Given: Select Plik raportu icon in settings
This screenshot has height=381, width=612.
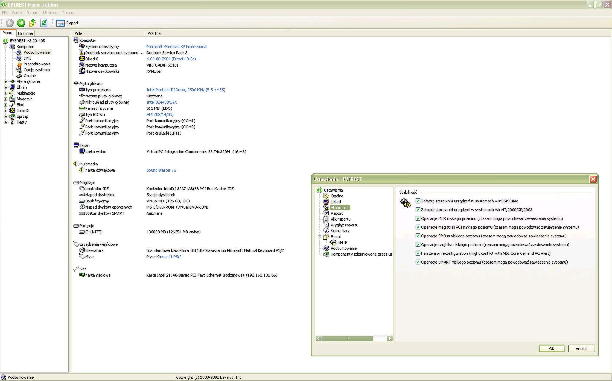Looking at the screenshot, I should click(x=326, y=219).
